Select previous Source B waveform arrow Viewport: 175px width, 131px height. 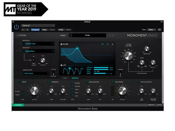(17, 51)
